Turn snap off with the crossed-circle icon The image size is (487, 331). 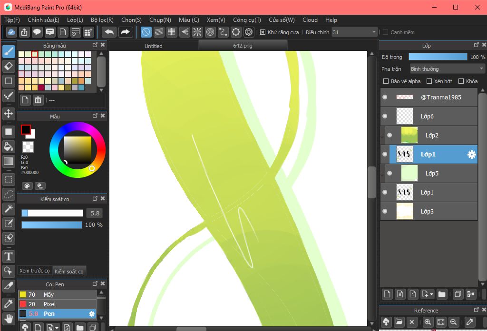(146, 32)
